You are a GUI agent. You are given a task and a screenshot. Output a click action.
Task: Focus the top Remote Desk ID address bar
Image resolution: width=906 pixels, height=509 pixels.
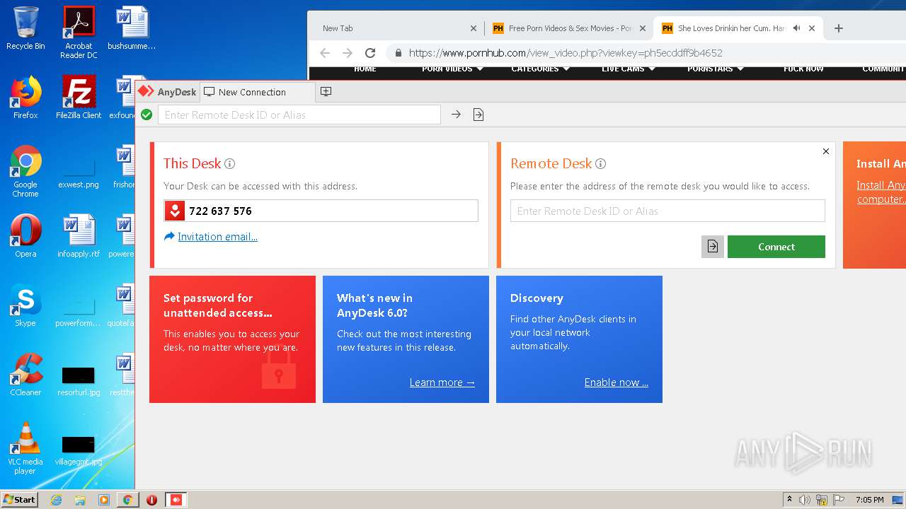[x=299, y=115]
